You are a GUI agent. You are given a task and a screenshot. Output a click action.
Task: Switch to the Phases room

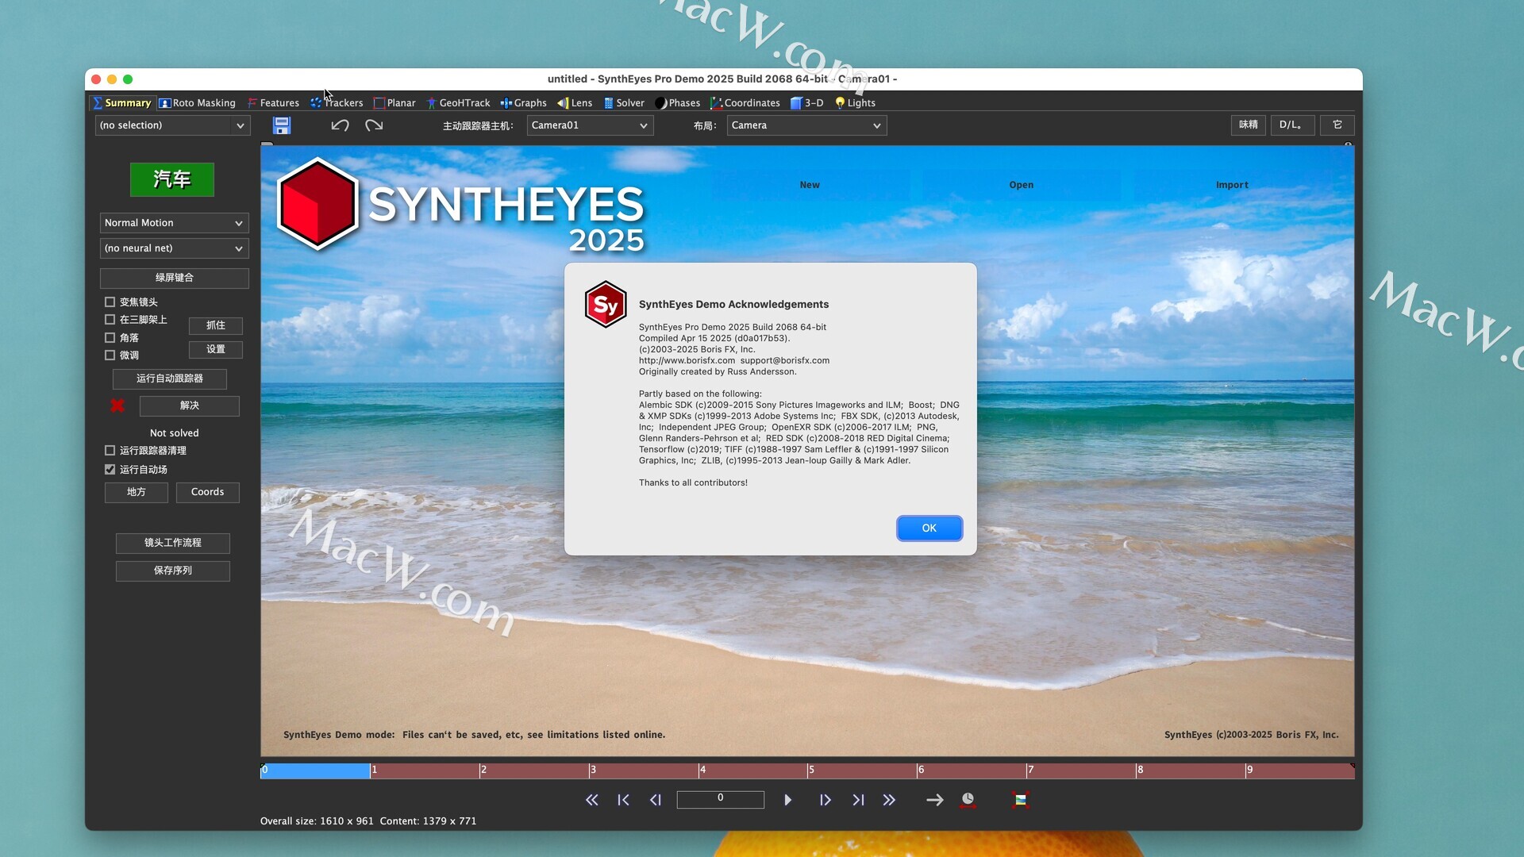(678, 103)
